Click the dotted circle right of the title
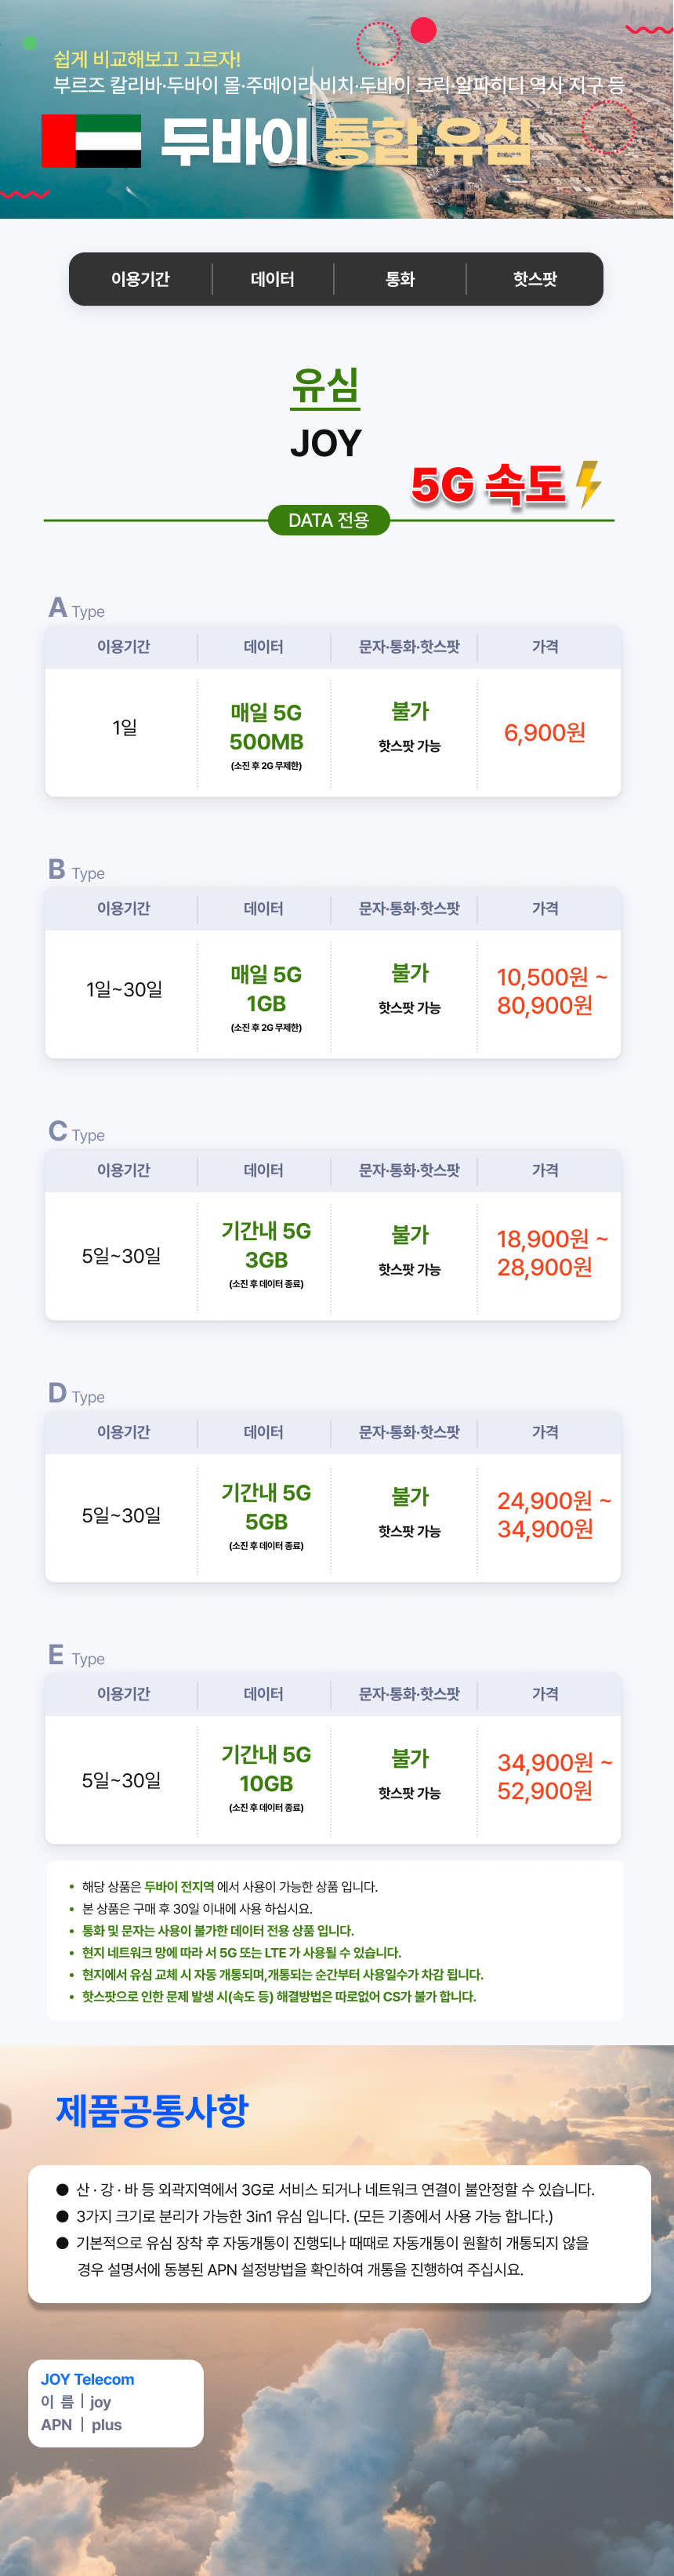 click(x=607, y=127)
